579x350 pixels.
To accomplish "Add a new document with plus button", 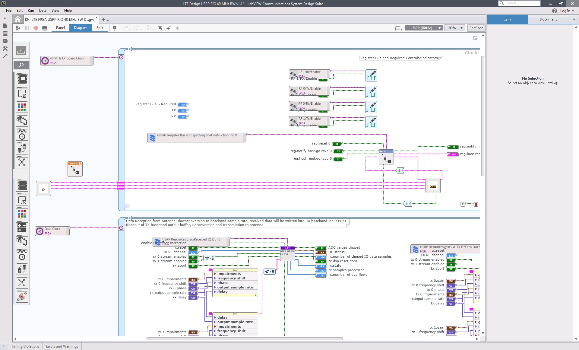I will tap(103, 19).
